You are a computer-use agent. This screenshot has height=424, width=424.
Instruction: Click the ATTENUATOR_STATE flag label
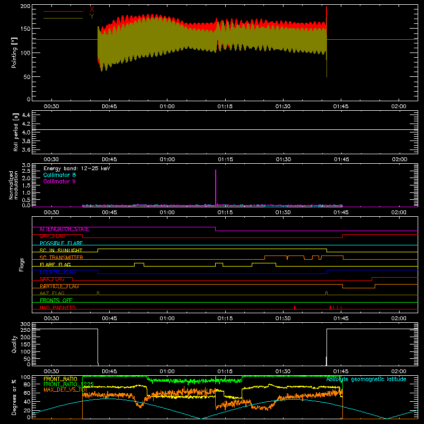(64, 229)
